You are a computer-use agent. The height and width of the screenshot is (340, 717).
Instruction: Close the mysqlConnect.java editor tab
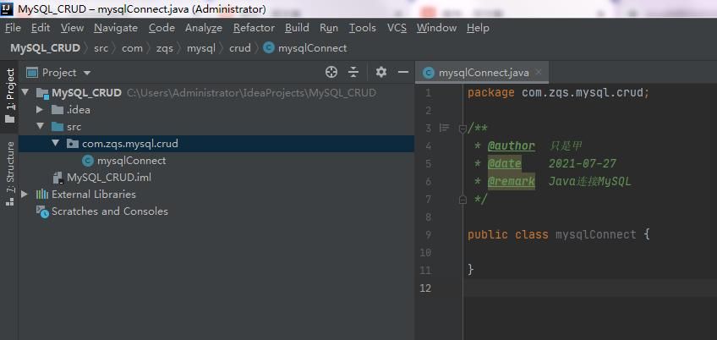click(x=539, y=73)
